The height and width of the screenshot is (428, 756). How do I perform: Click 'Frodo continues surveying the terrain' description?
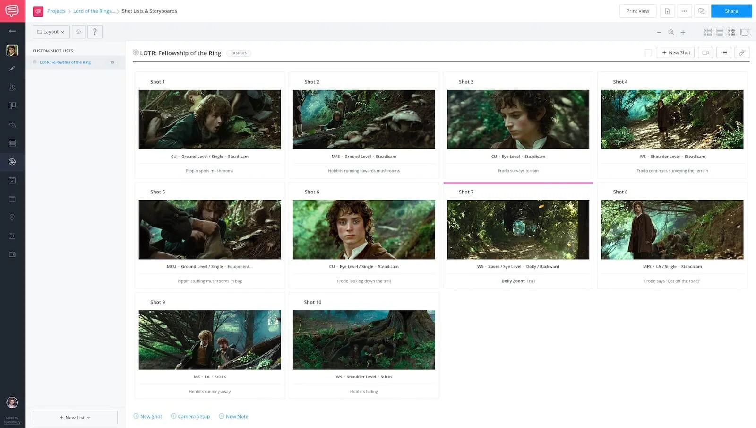(x=672, y=171)
